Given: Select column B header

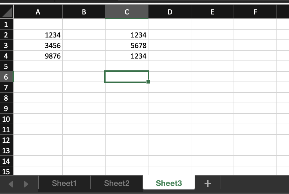Looking at the screenshot, I should 84,12.
